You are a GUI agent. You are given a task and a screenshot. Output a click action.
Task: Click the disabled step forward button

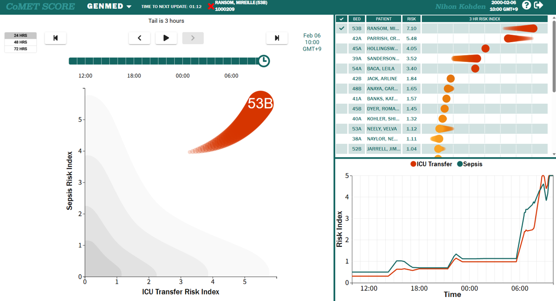pos(193,38)
